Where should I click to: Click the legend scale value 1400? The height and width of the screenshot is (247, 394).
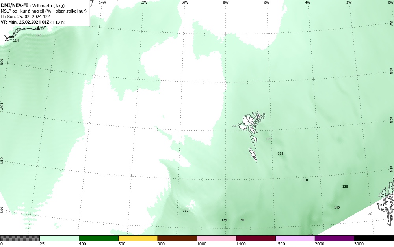coord(241,244)
